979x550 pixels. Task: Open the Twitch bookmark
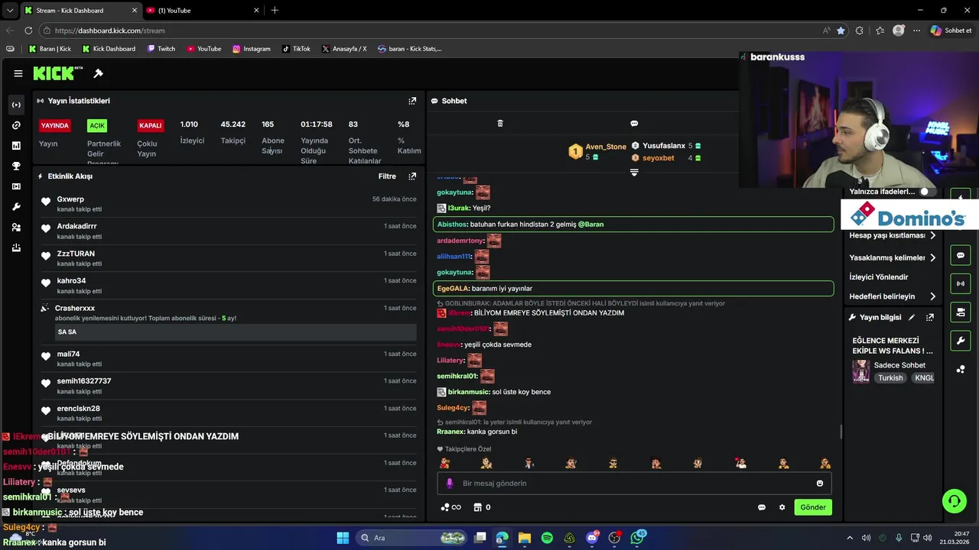pyautogui.click(x=161, y=49)
